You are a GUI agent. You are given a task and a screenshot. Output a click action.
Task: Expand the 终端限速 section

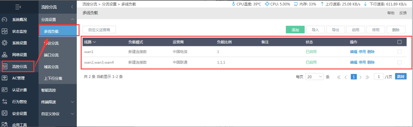tap(72, 102)
